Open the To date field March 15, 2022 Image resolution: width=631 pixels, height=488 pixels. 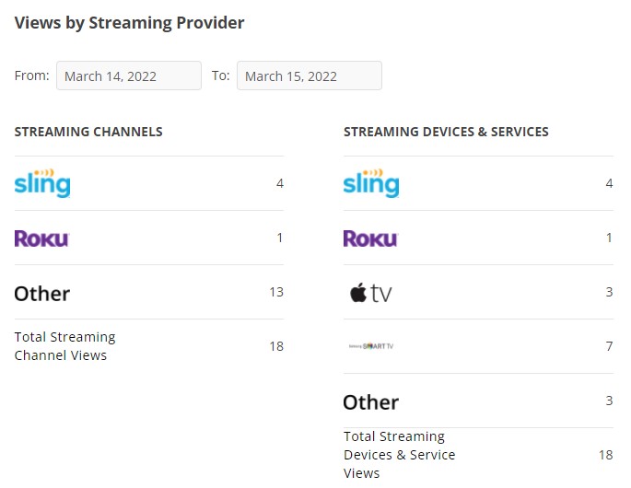click(310, 76)
